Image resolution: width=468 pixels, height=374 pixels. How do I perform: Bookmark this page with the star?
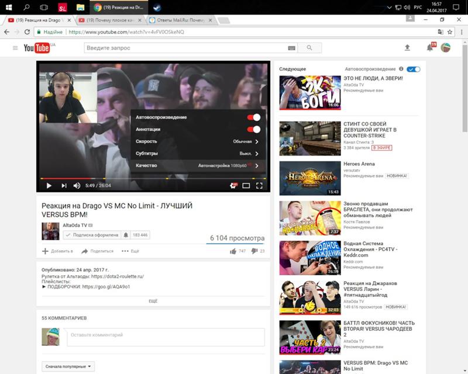pos(450,32)
